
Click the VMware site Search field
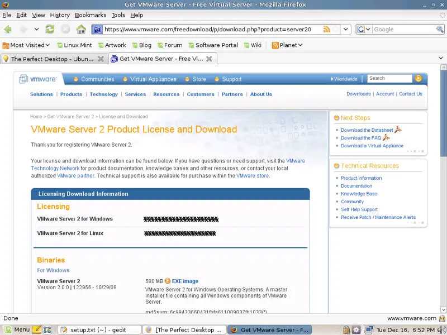click(389, 78)
